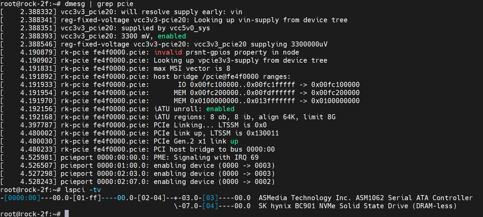Click the green 'up' link status word
This screenshot has width=483, height=217.
pyautogui.click(x=234, y=141)
